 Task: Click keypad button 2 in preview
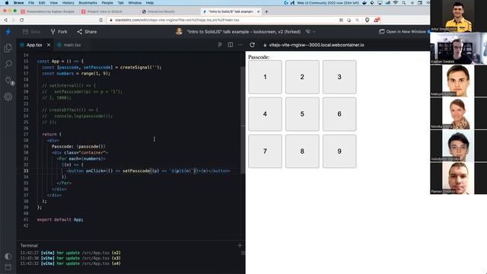302,77
